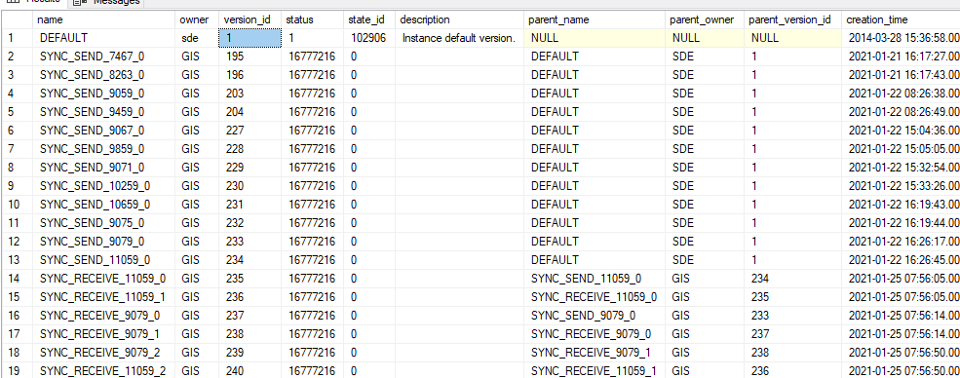This screenshot has width=960, height=378.
Task: Click parent_version_id cell 235
Action: tap(793, 296)
